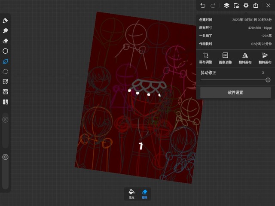Flip canvas horizontally with 翻转画布
Image resolution: width=275 pixels, height=206 pixels.
(245, 58)
